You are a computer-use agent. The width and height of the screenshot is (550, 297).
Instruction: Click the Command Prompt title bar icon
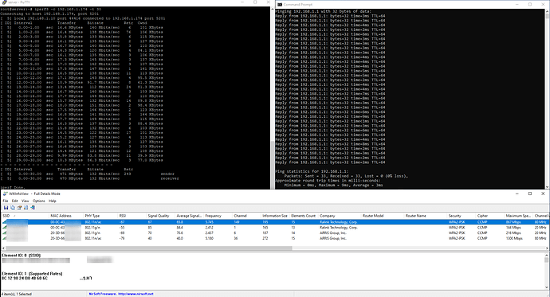click(280, 4)
